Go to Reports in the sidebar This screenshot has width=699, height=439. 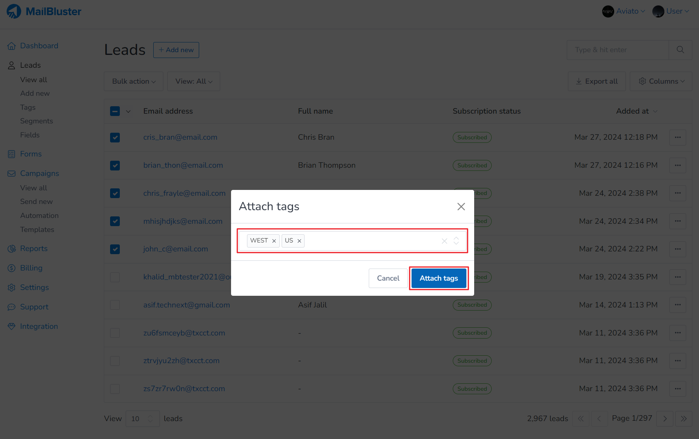pos(34,249)
